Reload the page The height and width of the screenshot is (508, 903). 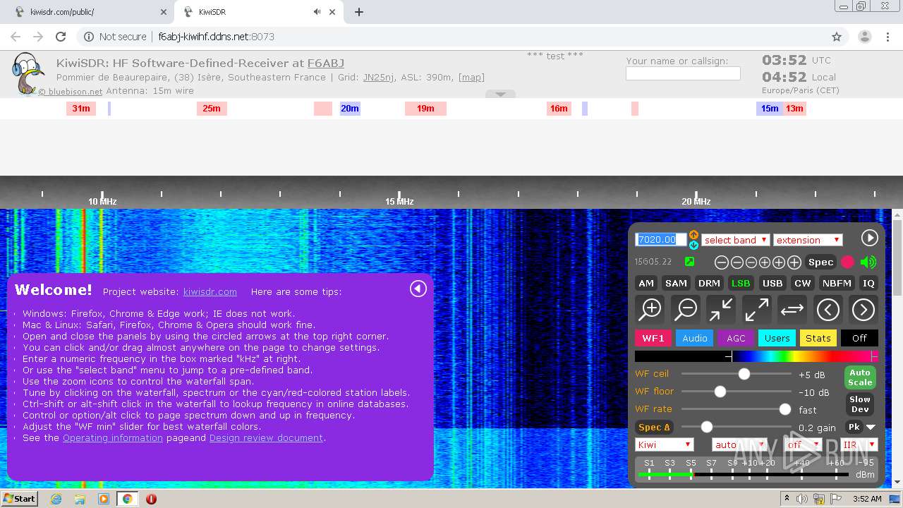pos(61,37)
